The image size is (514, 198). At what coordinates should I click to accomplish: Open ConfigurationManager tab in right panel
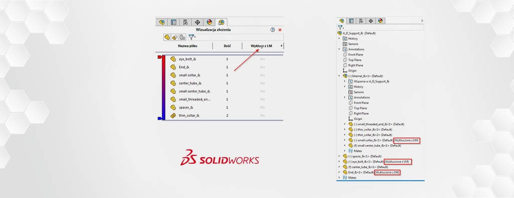coord(361,21)
